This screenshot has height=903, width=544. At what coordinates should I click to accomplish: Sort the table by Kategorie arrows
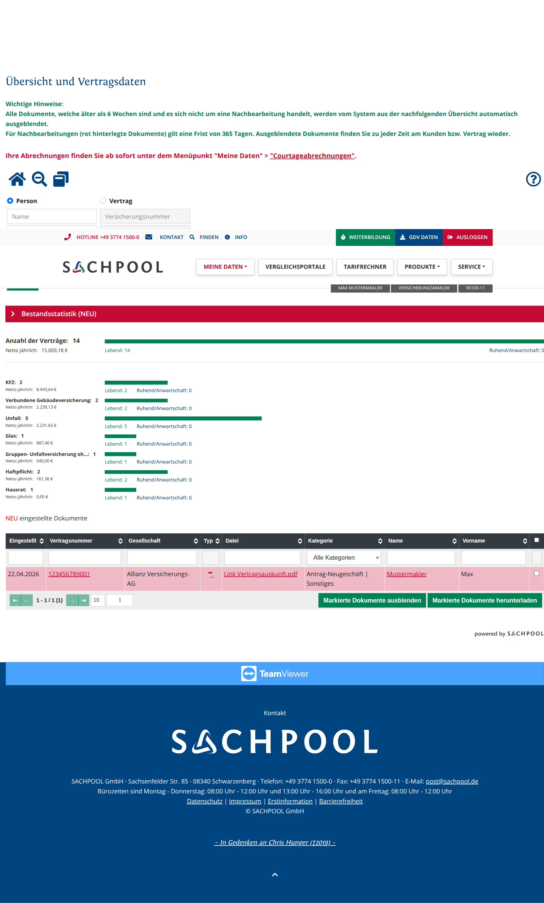[x=380, y=541]
